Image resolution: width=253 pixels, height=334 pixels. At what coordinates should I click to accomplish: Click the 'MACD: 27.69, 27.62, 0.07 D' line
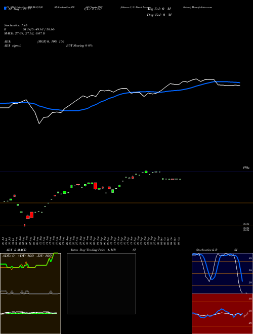24,33
